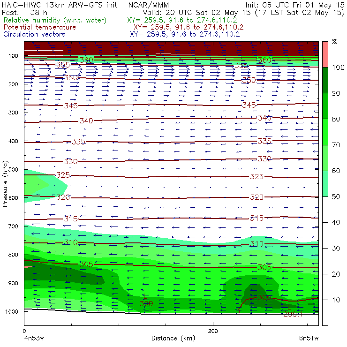The width and height of the screenshot is (347, 347).
Task: Click "Init: 06 UTC Fri 01 May 15"
Action: [295, 5]
